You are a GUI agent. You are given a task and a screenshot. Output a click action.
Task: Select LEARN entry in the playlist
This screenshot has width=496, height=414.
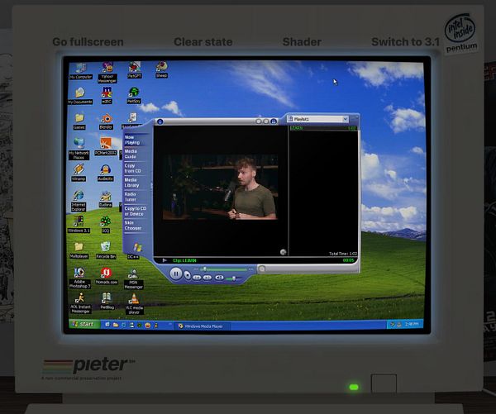[323, 128]
